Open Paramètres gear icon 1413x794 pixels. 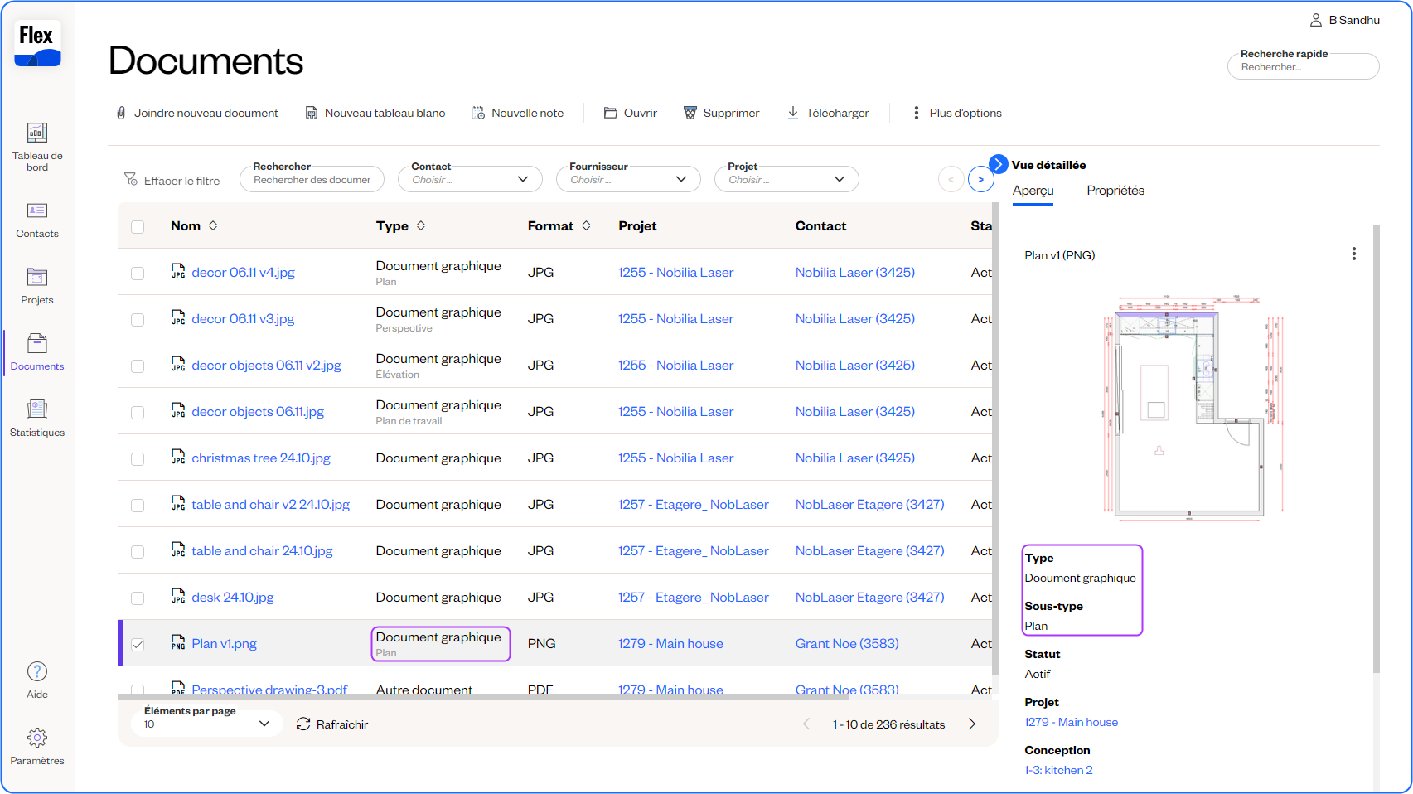click(x=37, y=738)
